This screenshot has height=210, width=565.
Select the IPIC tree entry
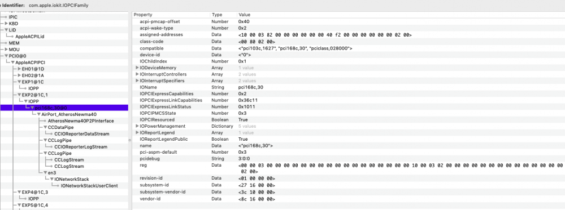click(x=13, y=17)
